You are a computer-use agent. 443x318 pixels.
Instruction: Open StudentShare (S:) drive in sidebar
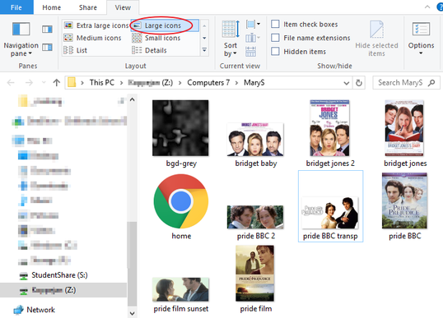coord(59,275)
